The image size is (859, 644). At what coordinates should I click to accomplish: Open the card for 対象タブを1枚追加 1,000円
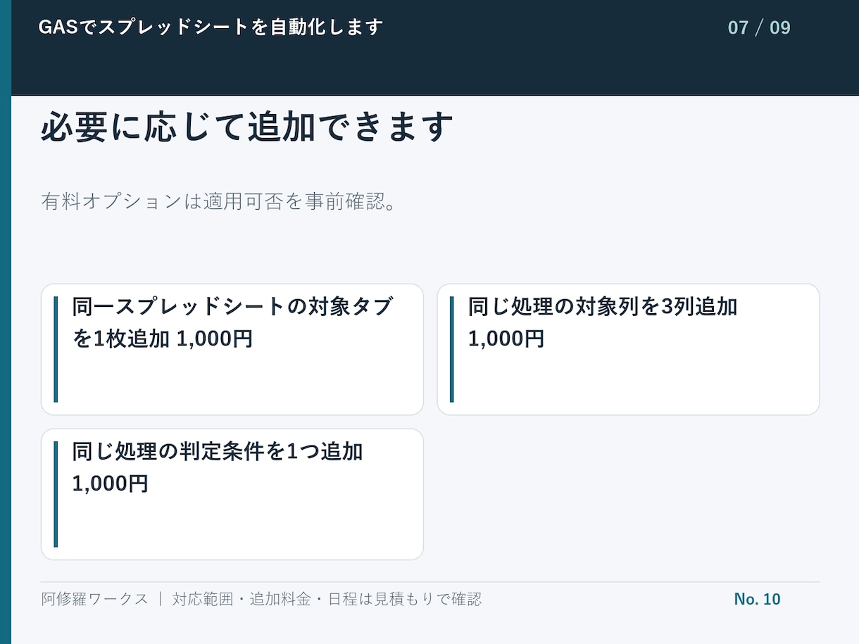[232, 350]
